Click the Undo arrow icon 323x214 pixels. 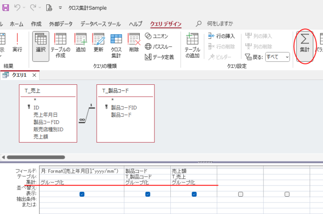pos(17,8)
